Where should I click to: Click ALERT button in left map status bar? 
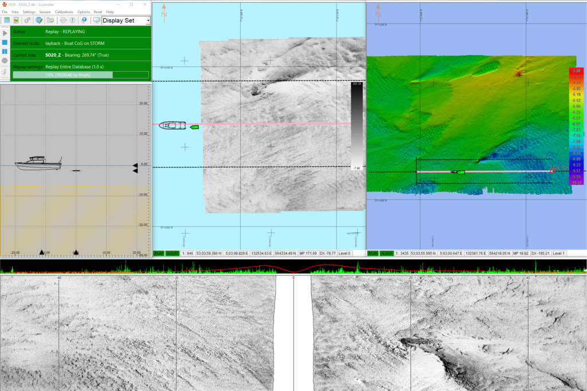point(172,253)
